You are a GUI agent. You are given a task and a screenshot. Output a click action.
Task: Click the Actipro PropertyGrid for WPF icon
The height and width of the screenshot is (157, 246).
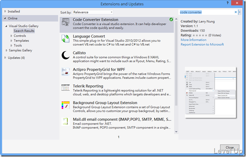click(65, 72)
